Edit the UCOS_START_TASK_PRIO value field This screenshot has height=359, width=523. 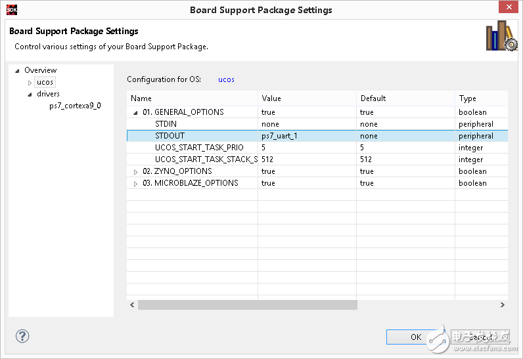[306, 148]
